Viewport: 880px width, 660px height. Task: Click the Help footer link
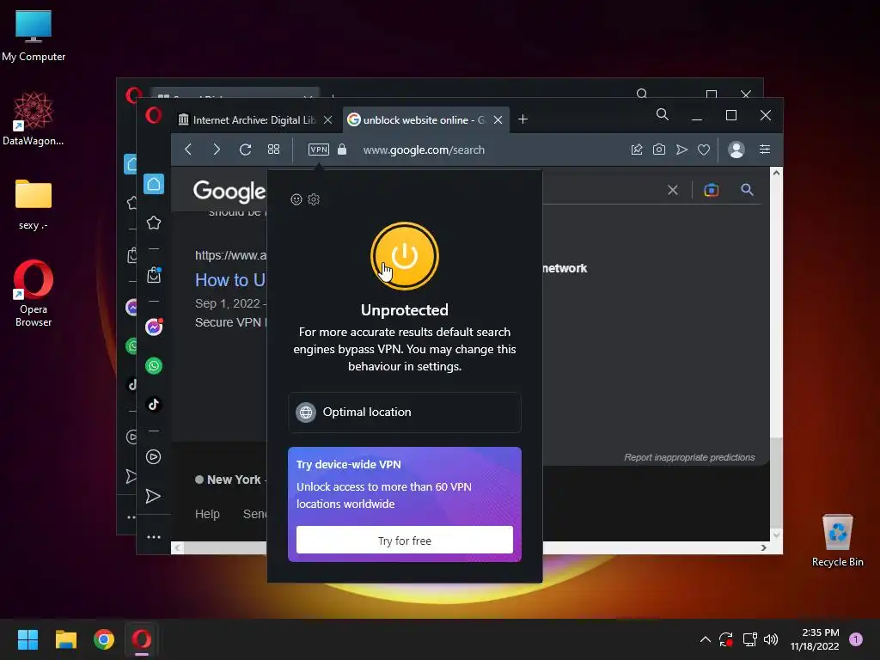(x=207, y=514)
